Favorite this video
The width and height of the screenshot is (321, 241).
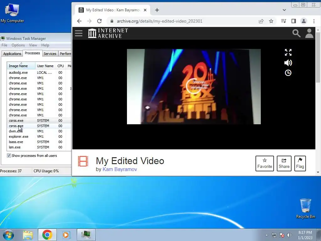pyautogui.click(x=265, y=163)
